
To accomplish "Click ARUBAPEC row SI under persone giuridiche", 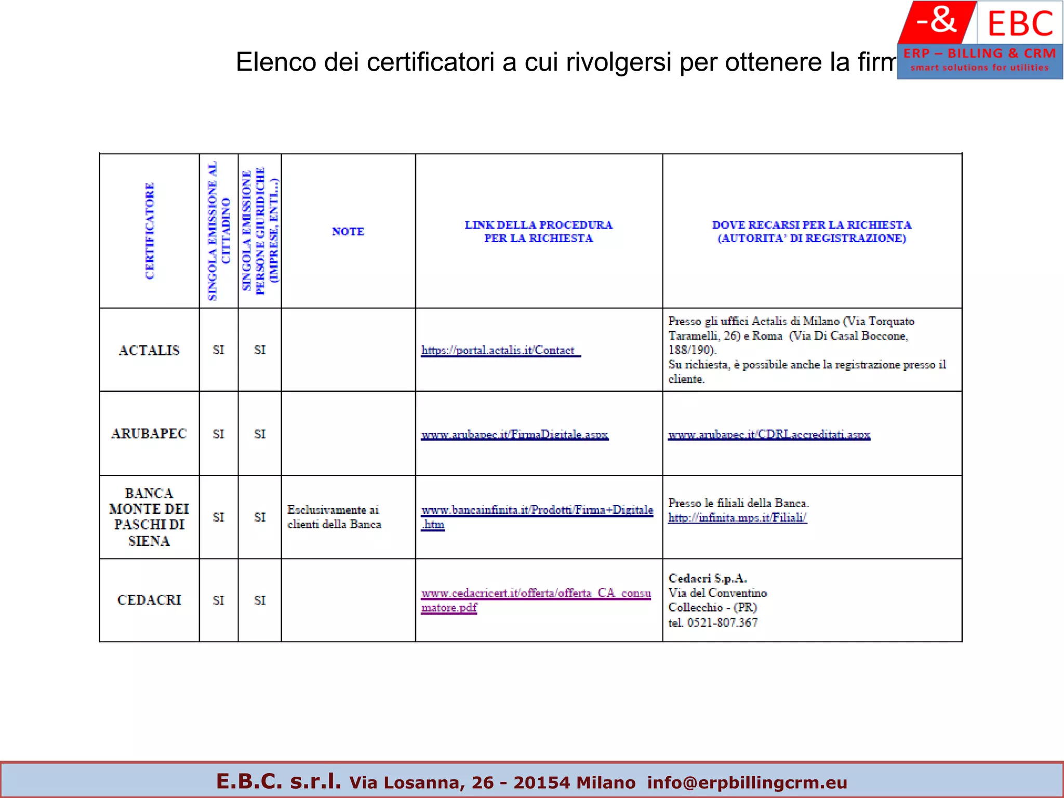I will pos(260,434).
